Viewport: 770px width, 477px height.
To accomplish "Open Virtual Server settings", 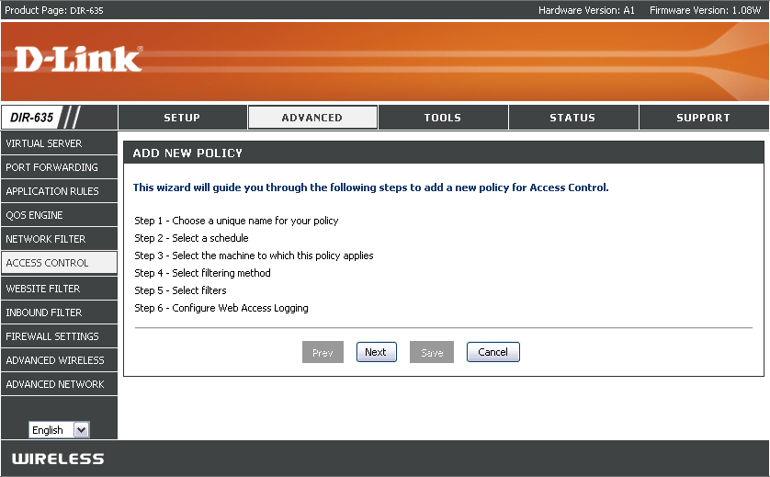I will [59, 143].
